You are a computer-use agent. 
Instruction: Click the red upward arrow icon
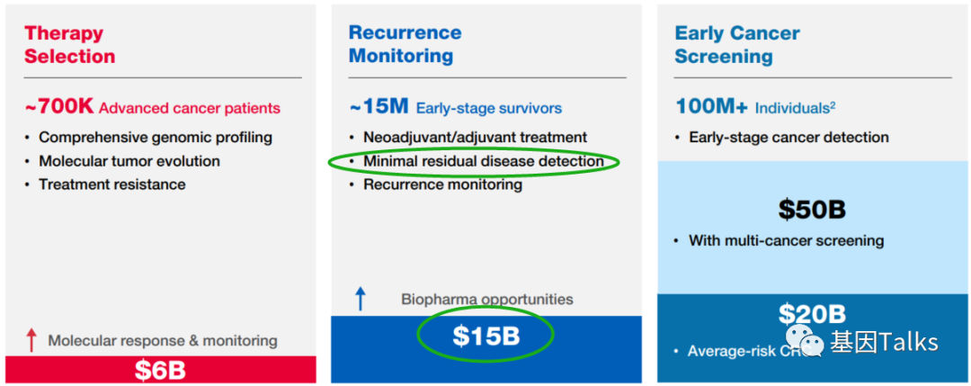pos(31,340)
